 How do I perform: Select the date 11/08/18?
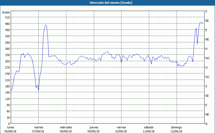pyautogui.click(x=149, y=131)
